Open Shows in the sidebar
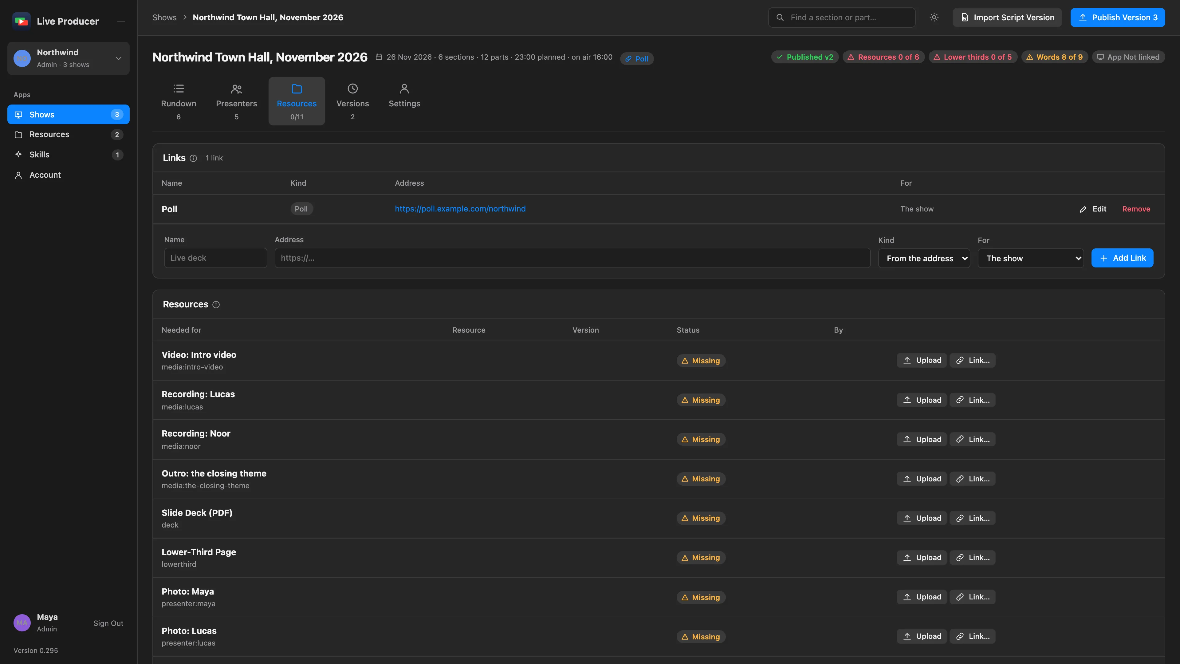The width and height of the screenshot is (1180, 664). tap(68, 115)
